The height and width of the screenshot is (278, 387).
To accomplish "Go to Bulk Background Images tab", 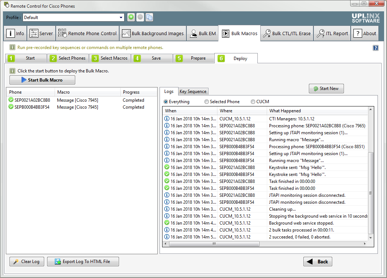I will (x=153, y=33).
